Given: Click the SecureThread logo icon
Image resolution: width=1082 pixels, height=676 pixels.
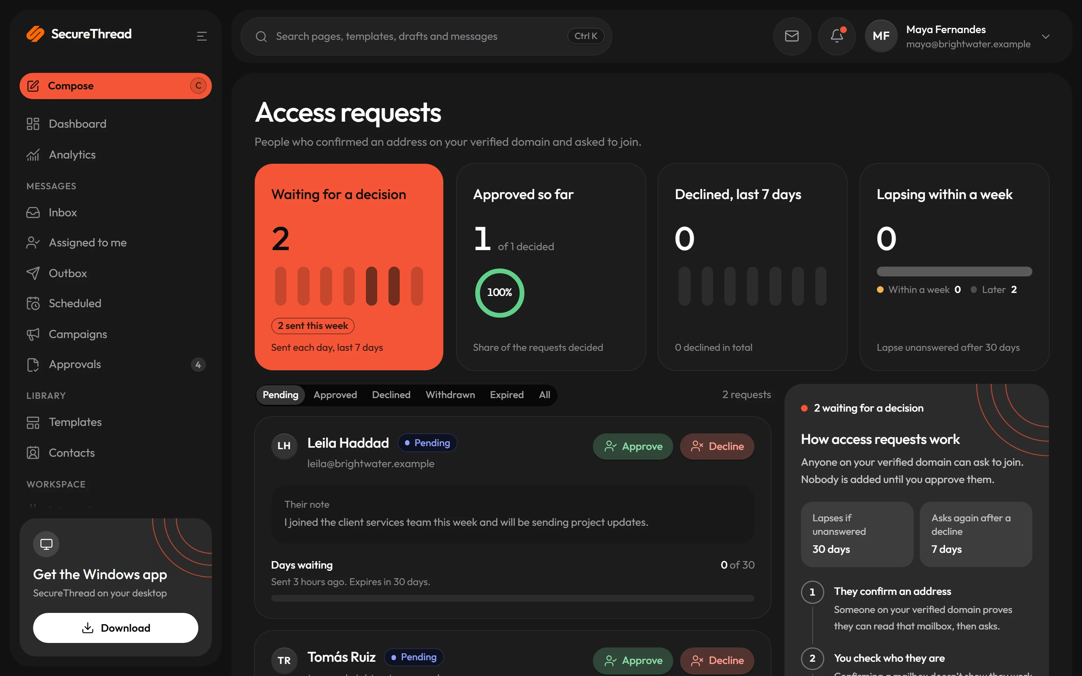Looking at the screenshot, I should [x=35, y=34].
